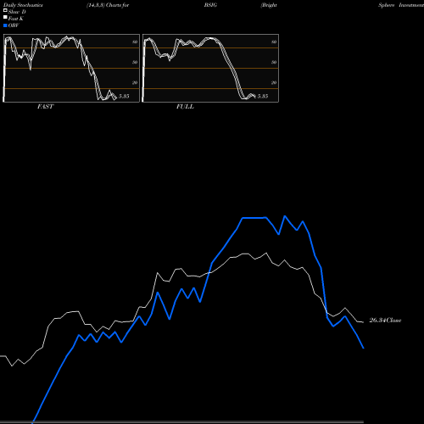Screen dimensions: 424x424
Task: Click the BSIG ticker text
Action: click(x=210, y=5)
